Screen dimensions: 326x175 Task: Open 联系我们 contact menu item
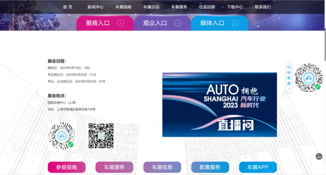click(x=263, y=7)
